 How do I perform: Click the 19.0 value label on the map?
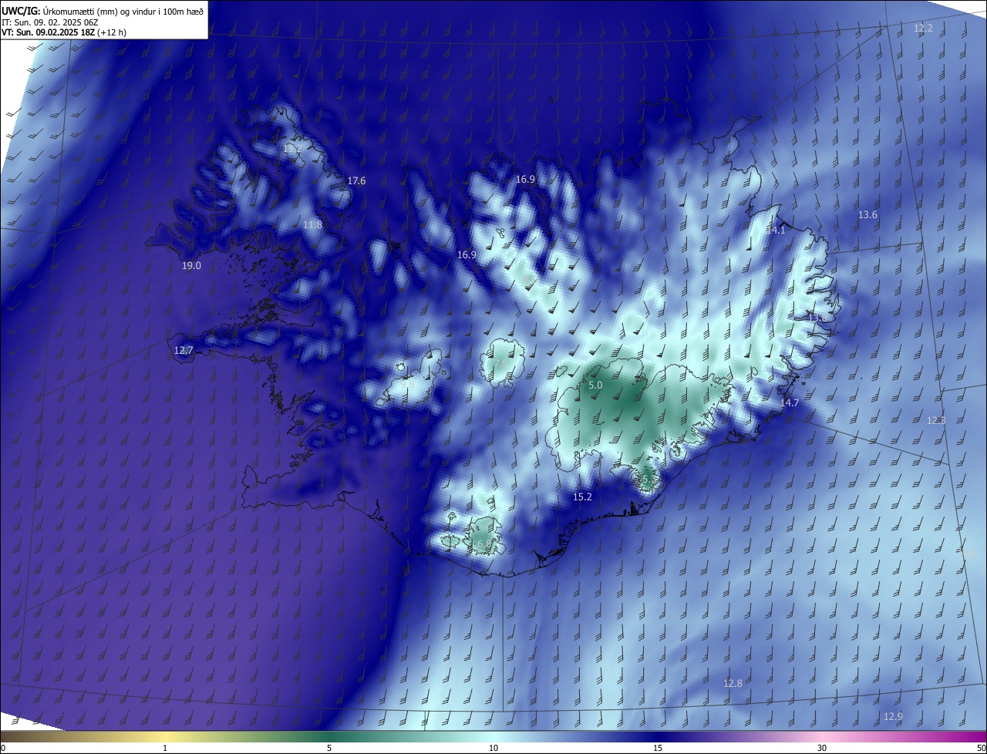click(191, 266)
